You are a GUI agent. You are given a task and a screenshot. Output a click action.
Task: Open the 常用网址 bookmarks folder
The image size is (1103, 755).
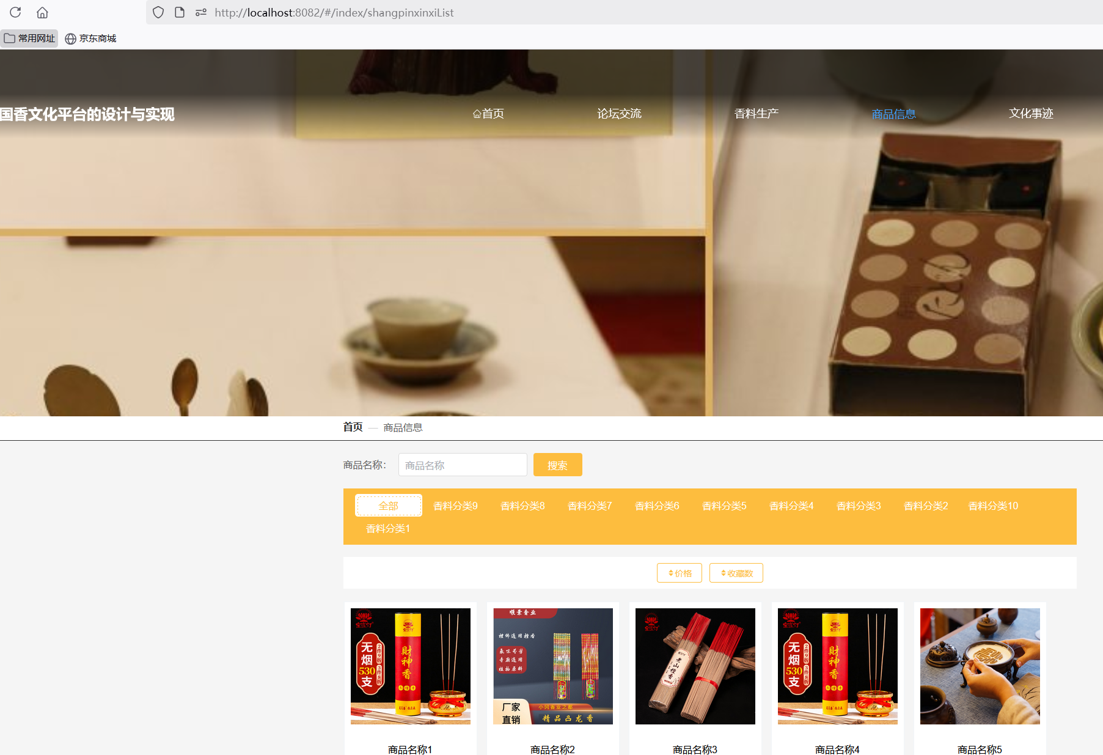point(29,38)
